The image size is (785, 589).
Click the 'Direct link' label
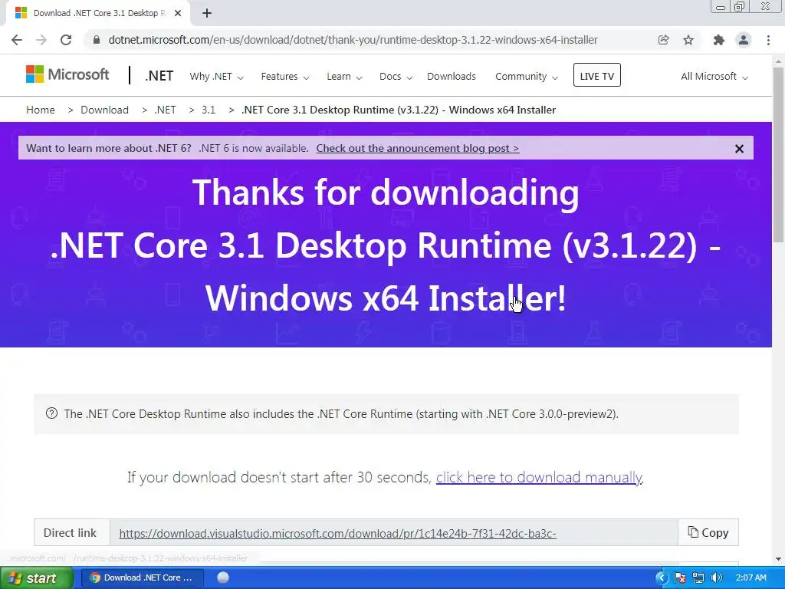click(70, 532)
